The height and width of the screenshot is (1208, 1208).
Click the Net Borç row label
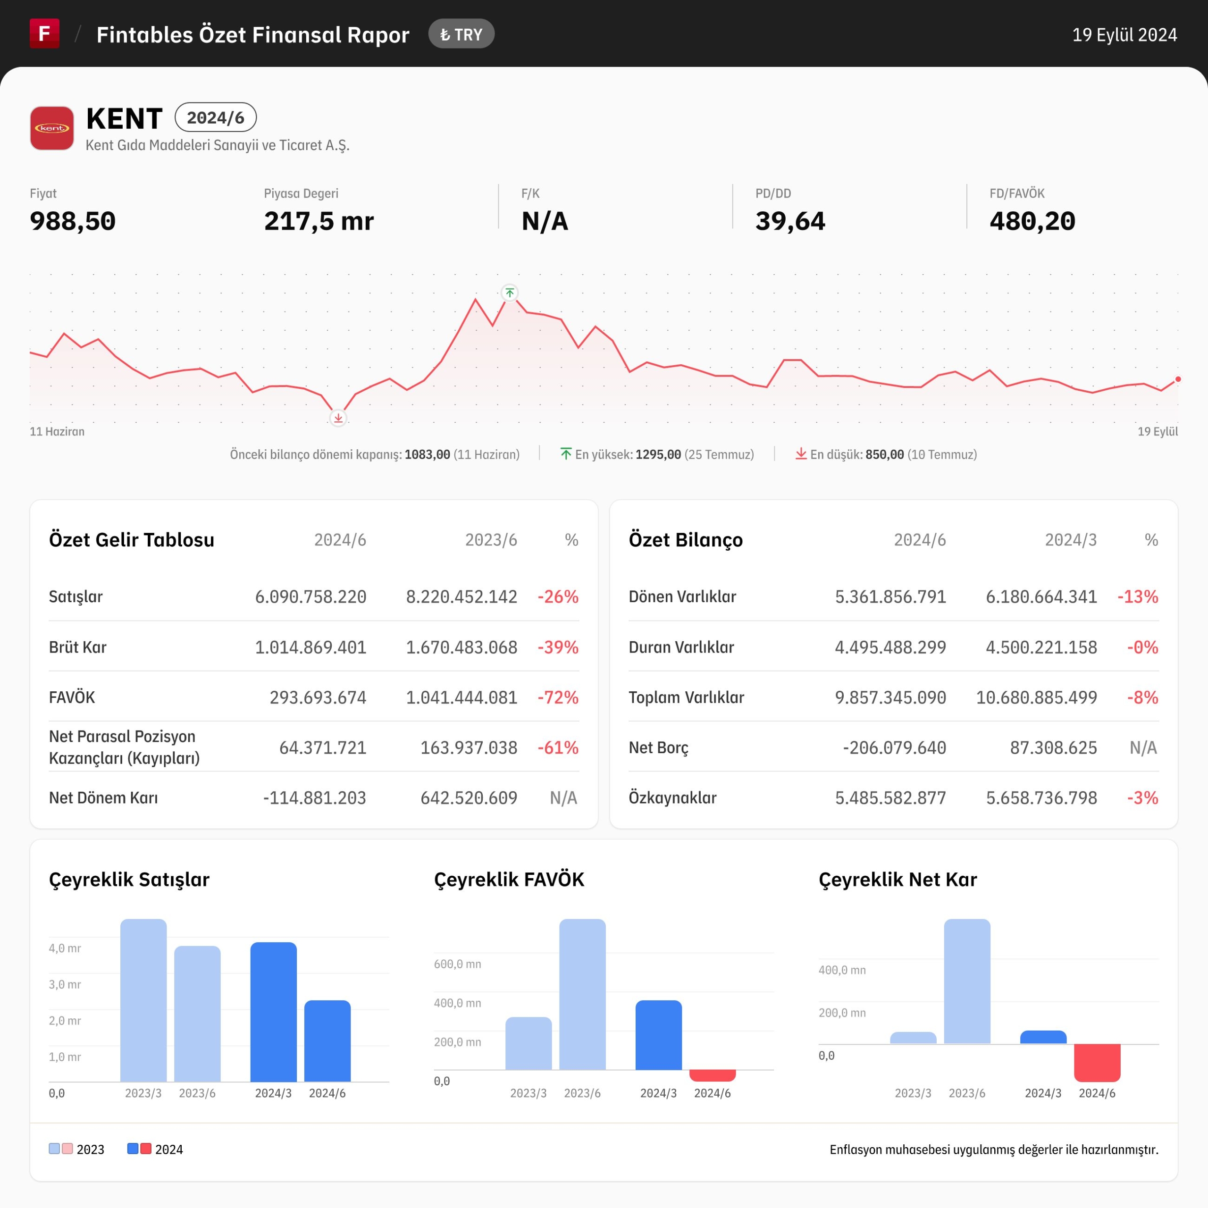658,748
